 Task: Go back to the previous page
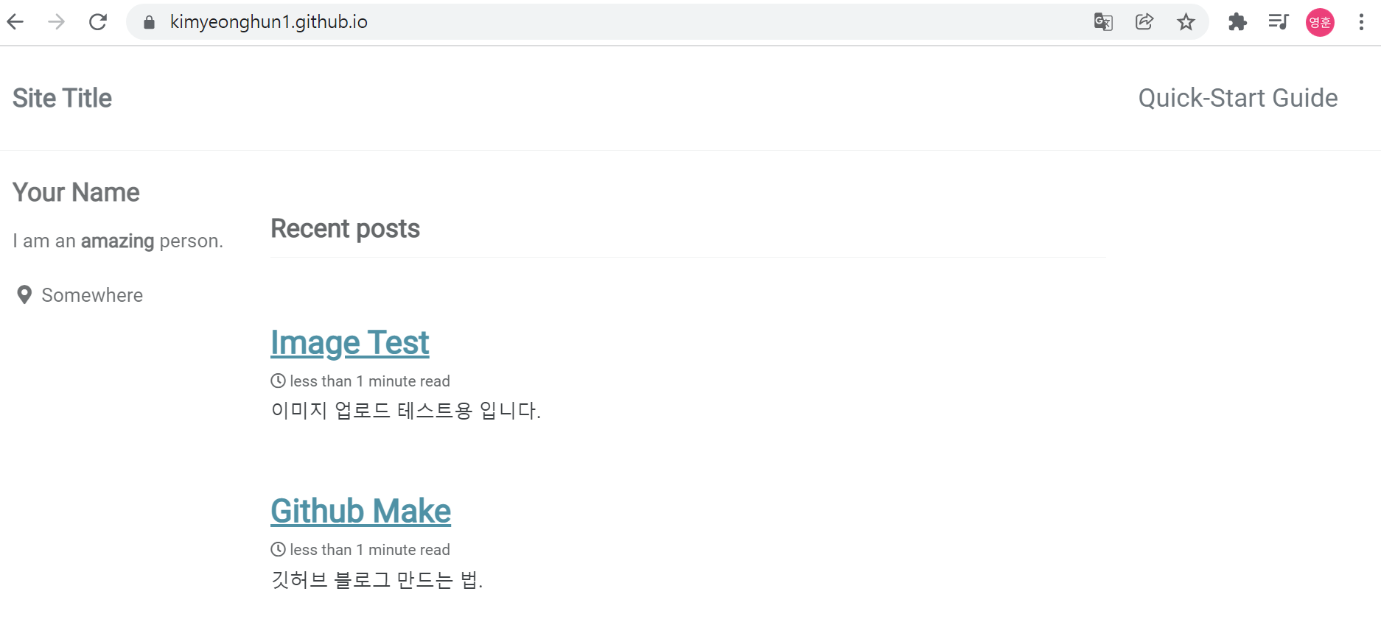click(15, 22)
